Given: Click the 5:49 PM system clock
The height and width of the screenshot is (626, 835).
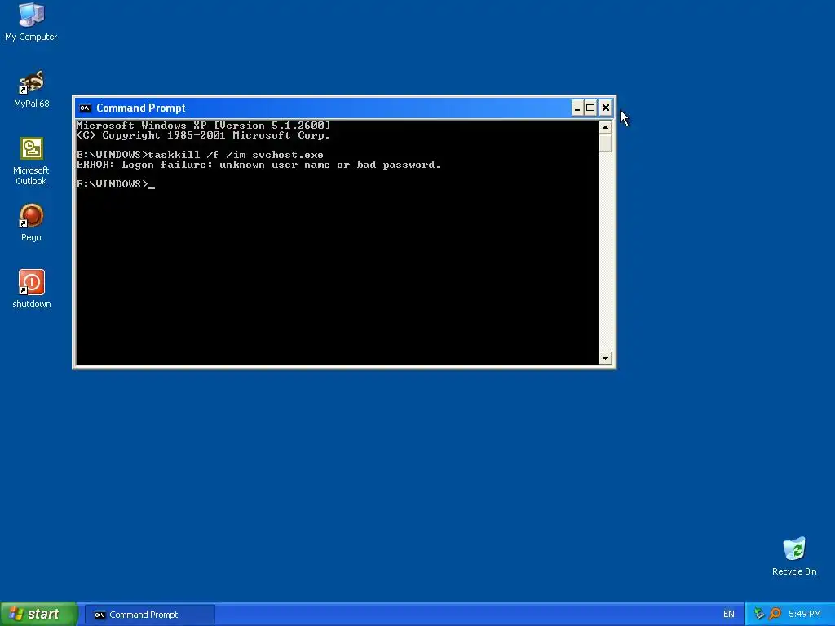Looking at the screenshot, I should pyautogui.click(x=805, y=615).
